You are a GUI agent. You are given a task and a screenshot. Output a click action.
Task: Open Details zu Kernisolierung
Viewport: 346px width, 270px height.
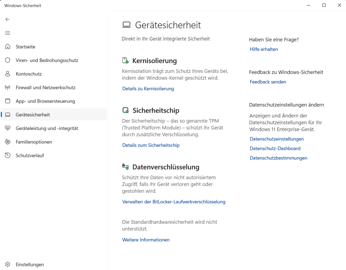[148, 89]
